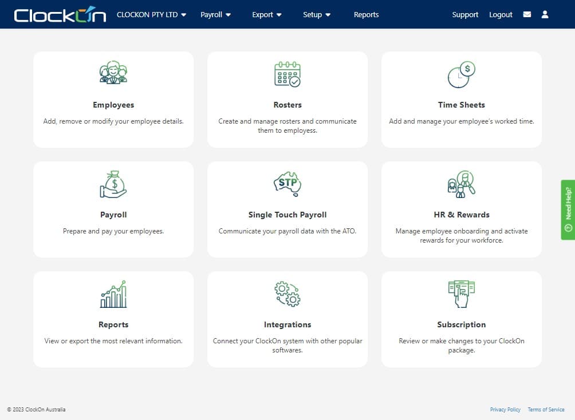This screenshot has height=420, width=575.
Task: Click the ClockOn logo
Action: 60,15
